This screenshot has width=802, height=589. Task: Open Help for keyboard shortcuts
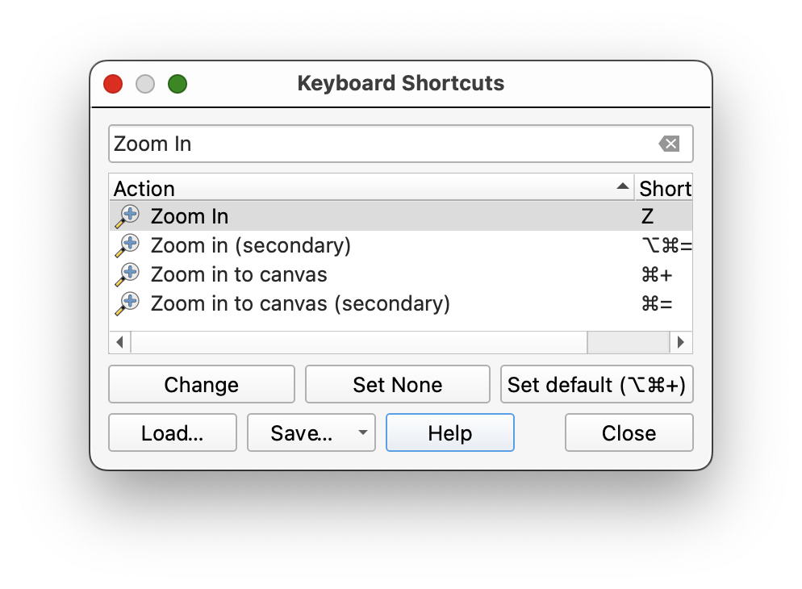click(449, 433)
